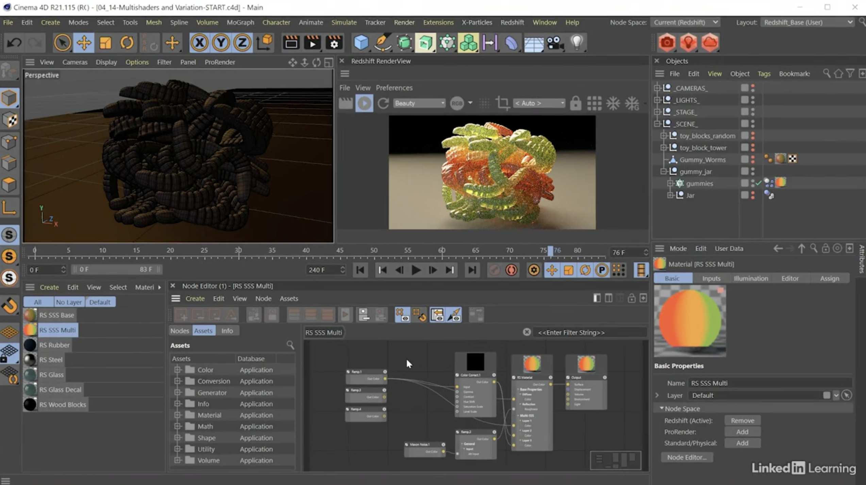Select the RS Rubber material
The width and height of the screenshot is (866, 485).
[x=54, y=345]
